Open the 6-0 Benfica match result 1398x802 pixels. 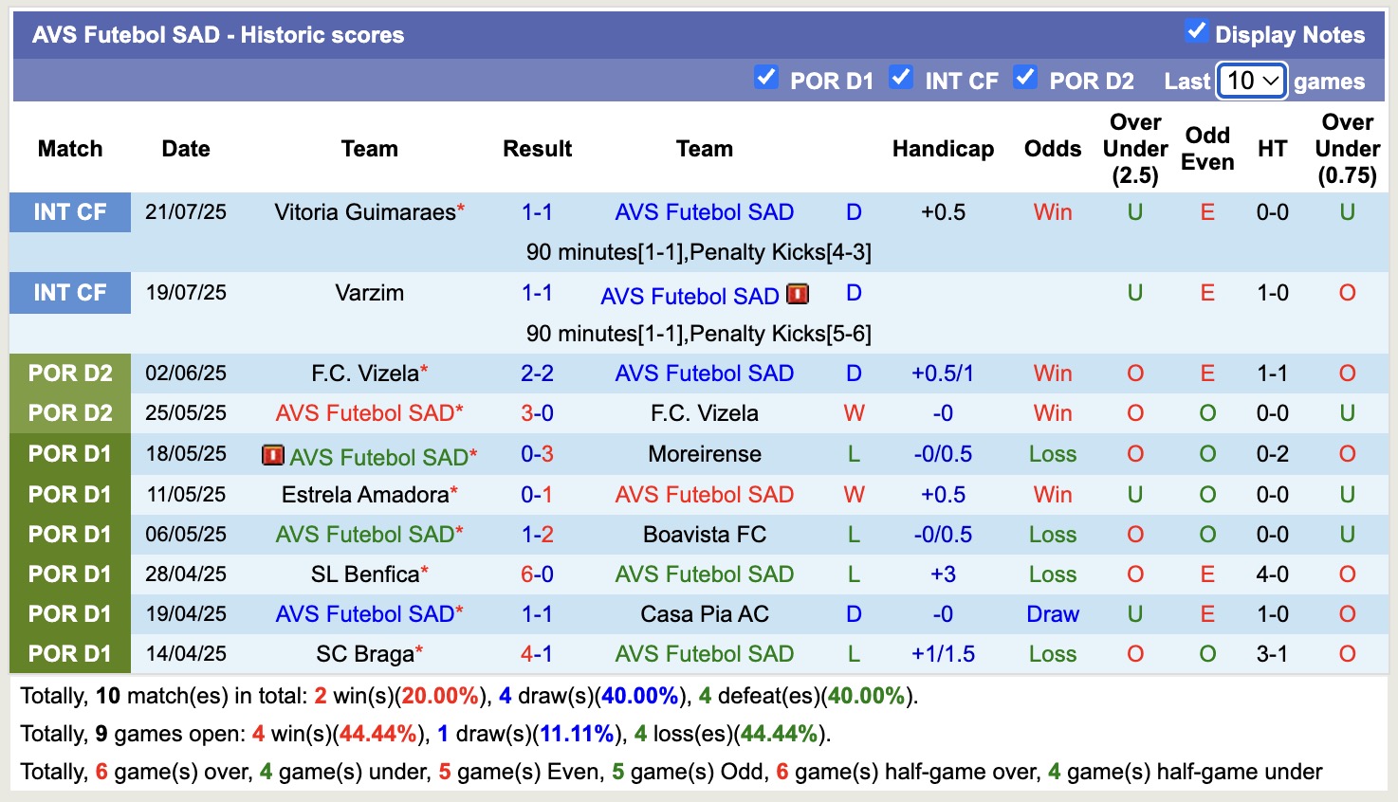coord(537,574)
